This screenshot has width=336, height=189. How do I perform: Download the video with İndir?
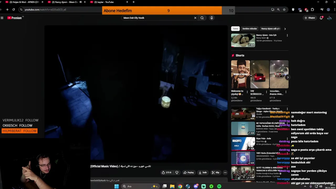coord(203,172)
